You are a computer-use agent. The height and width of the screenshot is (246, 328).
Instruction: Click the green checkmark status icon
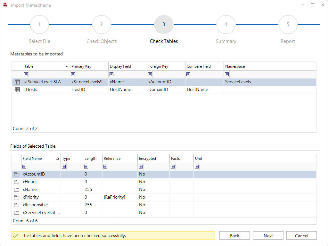[15, 236]
